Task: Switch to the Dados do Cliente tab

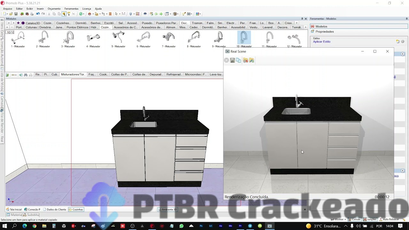Action: (55, 210)
